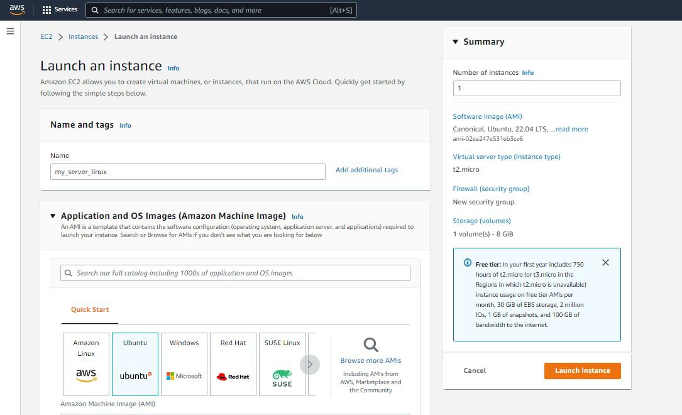Click the info icon in Free tier notice

tap(468, 263)
